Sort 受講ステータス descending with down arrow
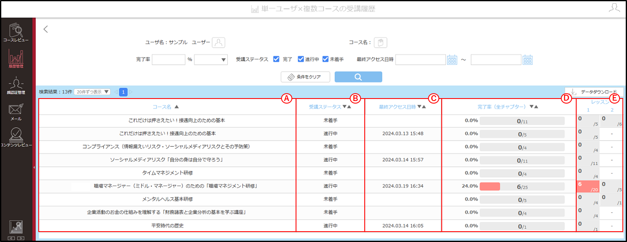The height and width of the screenshot is (242, 627). [x=344, y=107]
